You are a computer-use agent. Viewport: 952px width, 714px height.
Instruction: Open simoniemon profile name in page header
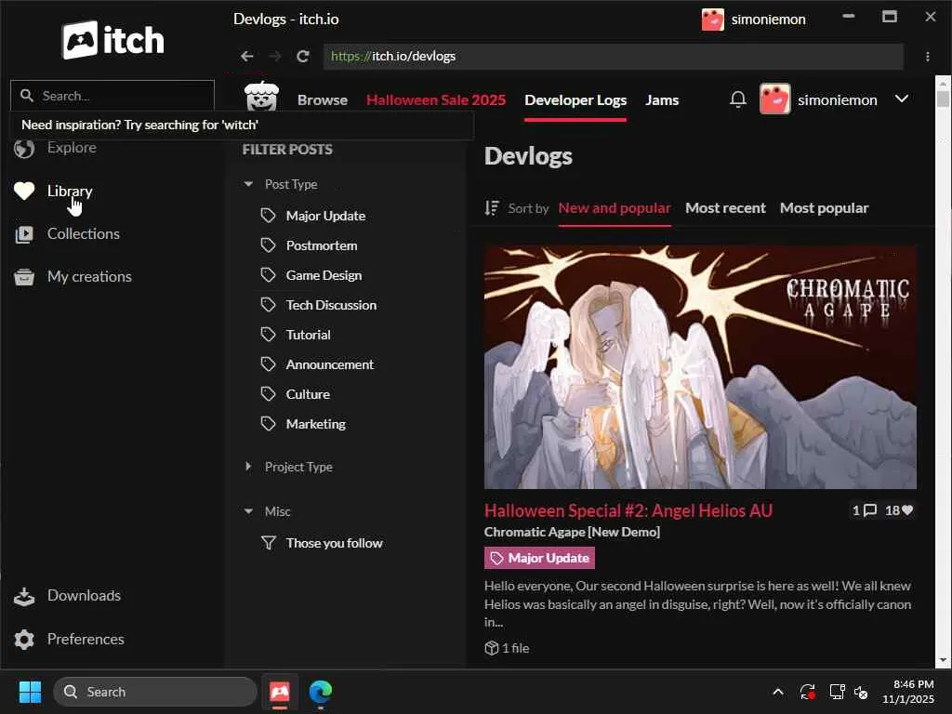point(837,100)
